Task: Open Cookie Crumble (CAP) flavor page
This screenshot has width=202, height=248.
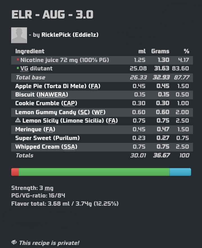Action: pos(46,103)
